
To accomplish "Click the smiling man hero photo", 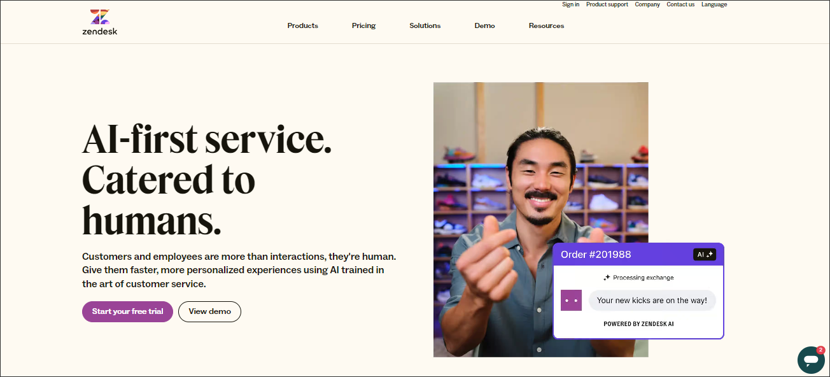I will 540,220.
